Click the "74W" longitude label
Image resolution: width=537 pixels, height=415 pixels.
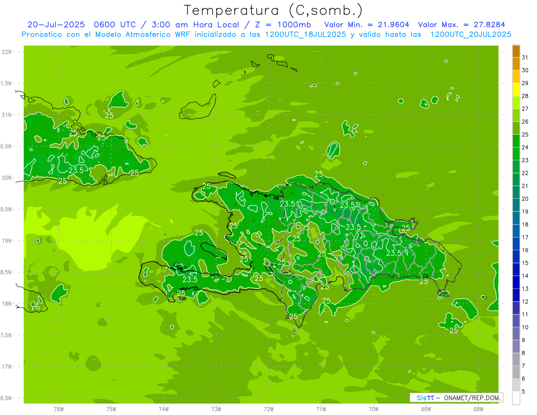pyautogui.click(x=163, y=409)
